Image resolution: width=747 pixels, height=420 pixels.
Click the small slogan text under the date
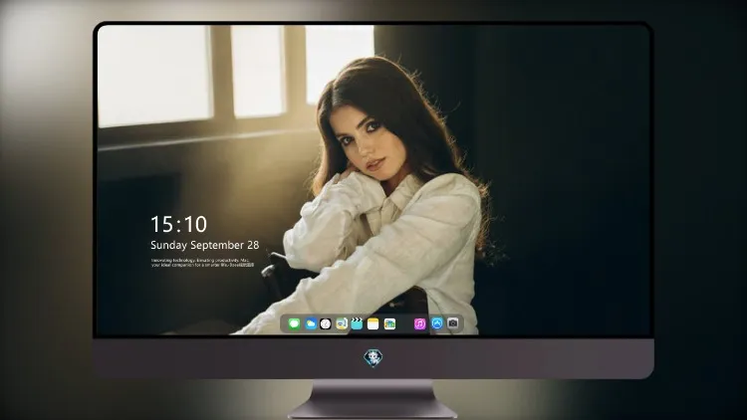(202, 263)
